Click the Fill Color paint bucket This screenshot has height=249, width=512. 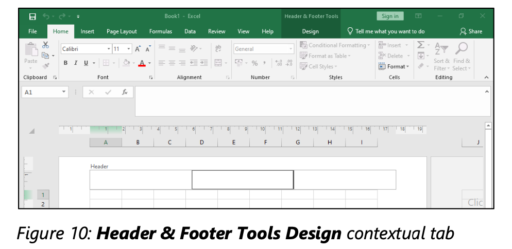tap(126, 63)
